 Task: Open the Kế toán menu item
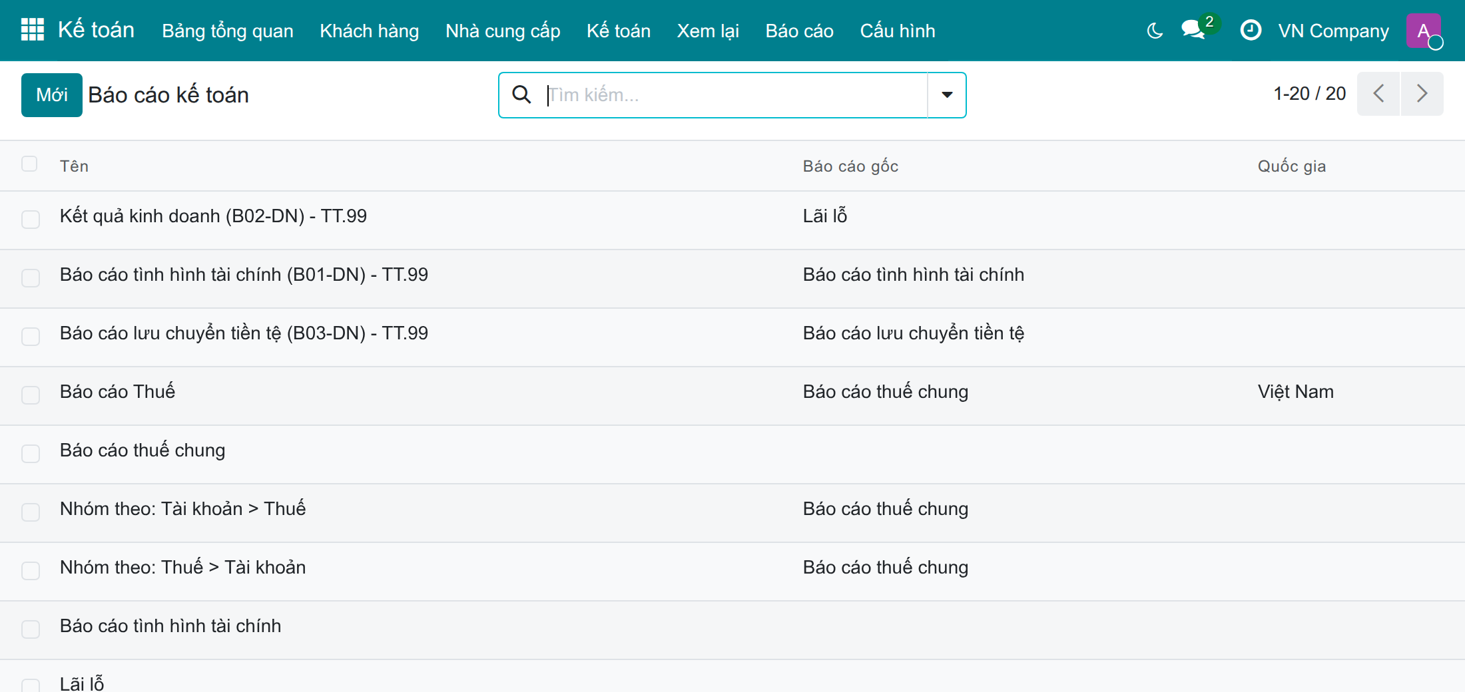point(619,31)
